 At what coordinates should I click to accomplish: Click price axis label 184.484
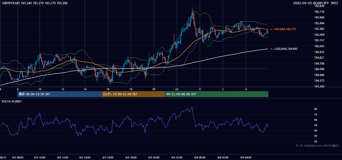coord(319,75)
